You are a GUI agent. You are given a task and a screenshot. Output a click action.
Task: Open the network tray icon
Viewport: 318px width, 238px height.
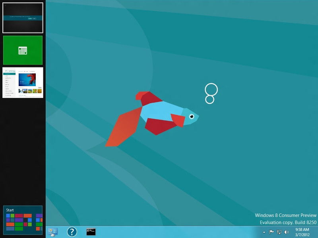coord(279,232)
